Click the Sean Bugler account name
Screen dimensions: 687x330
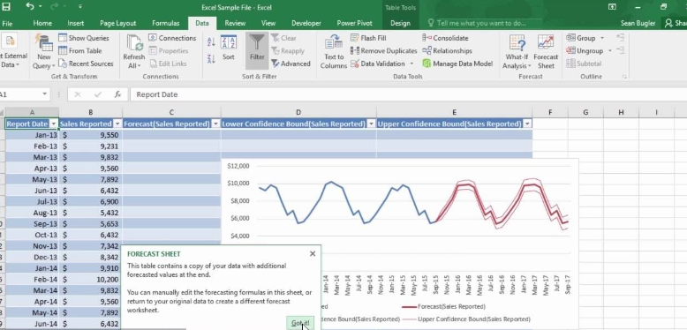pos(638,23)
